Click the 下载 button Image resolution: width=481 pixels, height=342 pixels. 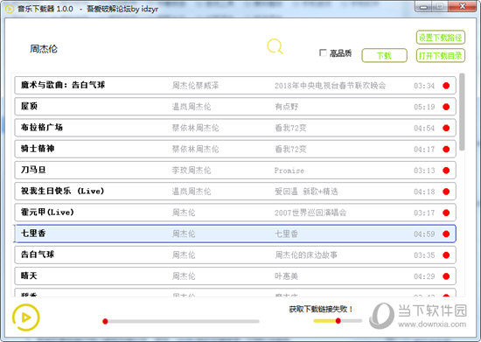tap(385, 55)
